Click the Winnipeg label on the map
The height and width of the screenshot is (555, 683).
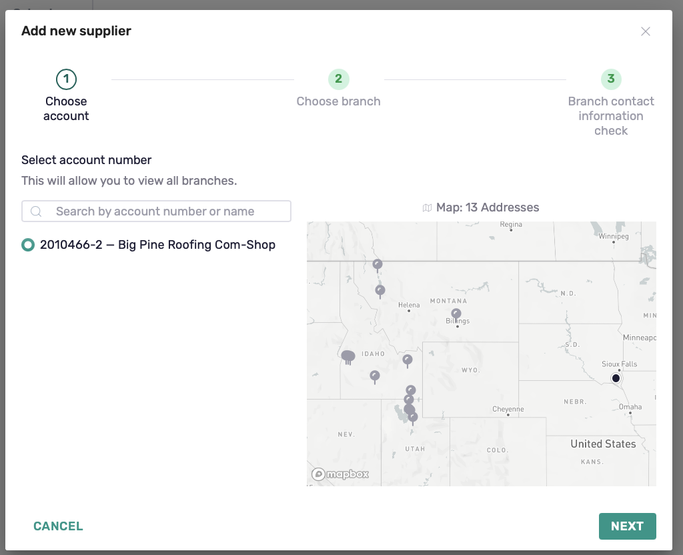click(x=614, y=236)
